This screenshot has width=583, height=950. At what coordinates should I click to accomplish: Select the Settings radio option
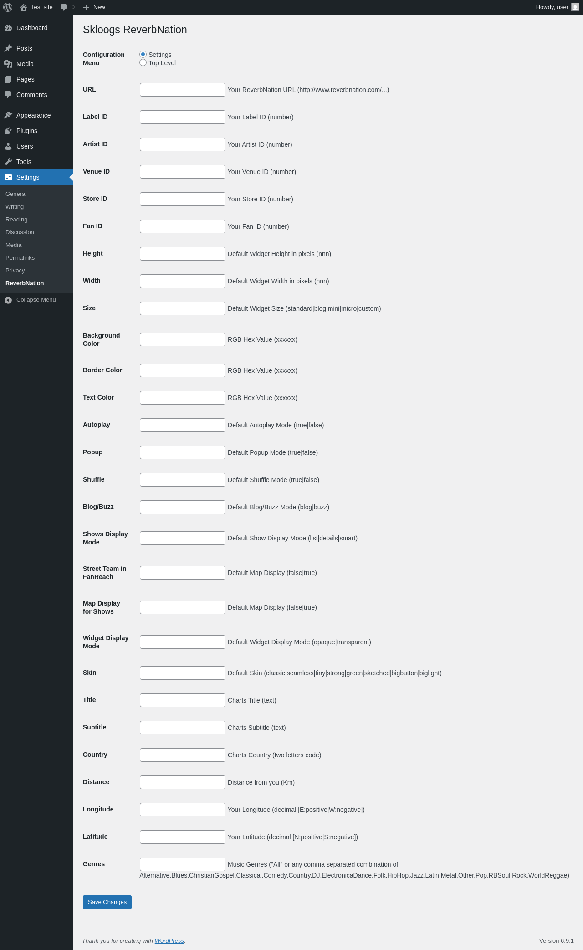(143, 54)
